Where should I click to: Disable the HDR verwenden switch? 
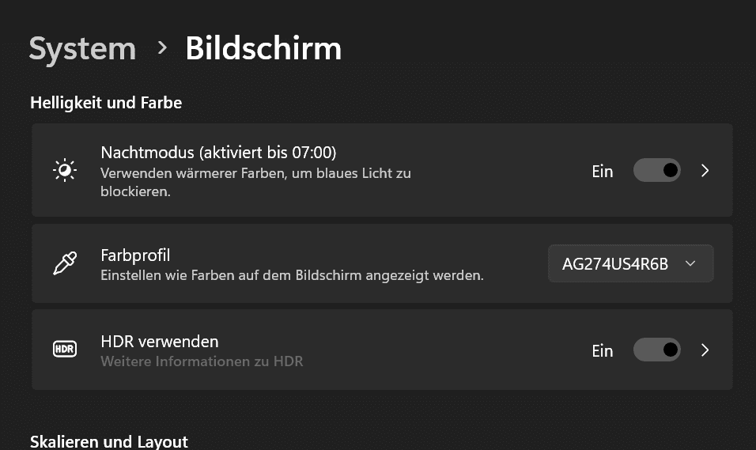656,350
